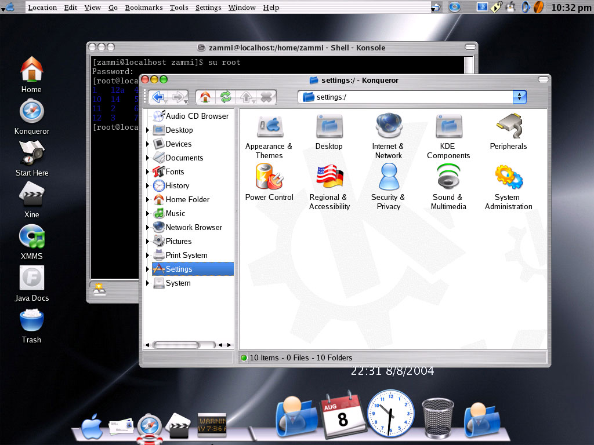The height and width of the screenshot is (445, 594).
Task: Select the highlighted Settings tree item
Action: 193,269
